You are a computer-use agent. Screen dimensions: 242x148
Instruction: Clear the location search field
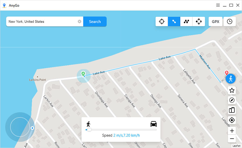pyautogui.click(x=80, y=21)
